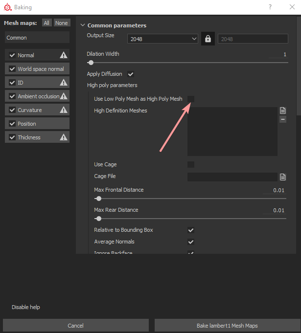The height and width of the screenshot is (333, 301).
Task: Click the High Definition Meshes file icon
Action: click(283, 111)
